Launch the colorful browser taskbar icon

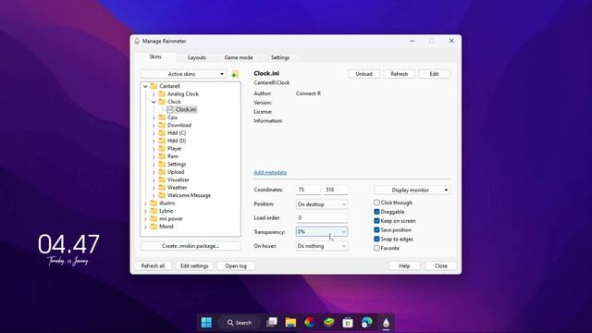pos(310,323)
